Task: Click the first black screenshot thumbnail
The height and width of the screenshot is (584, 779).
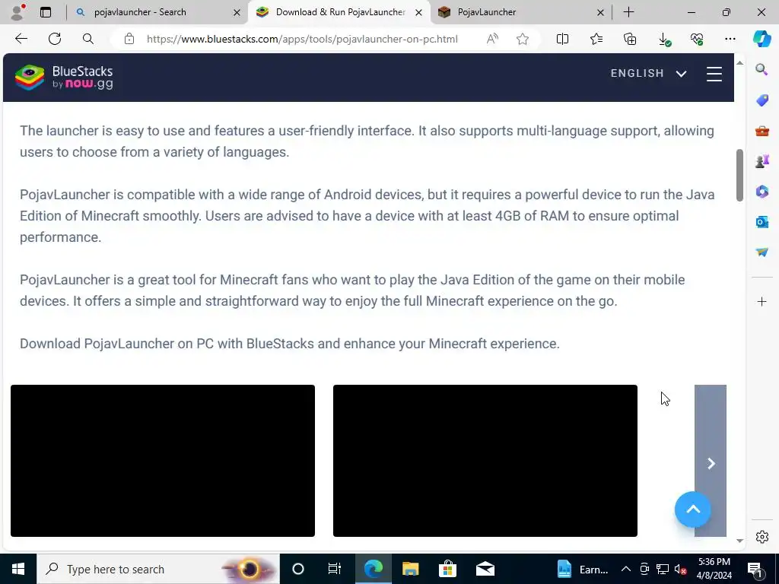Action: click(163, 461)
